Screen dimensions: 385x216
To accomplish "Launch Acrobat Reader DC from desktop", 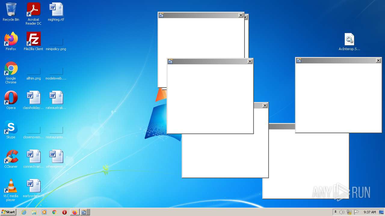I will click(33, 13).
